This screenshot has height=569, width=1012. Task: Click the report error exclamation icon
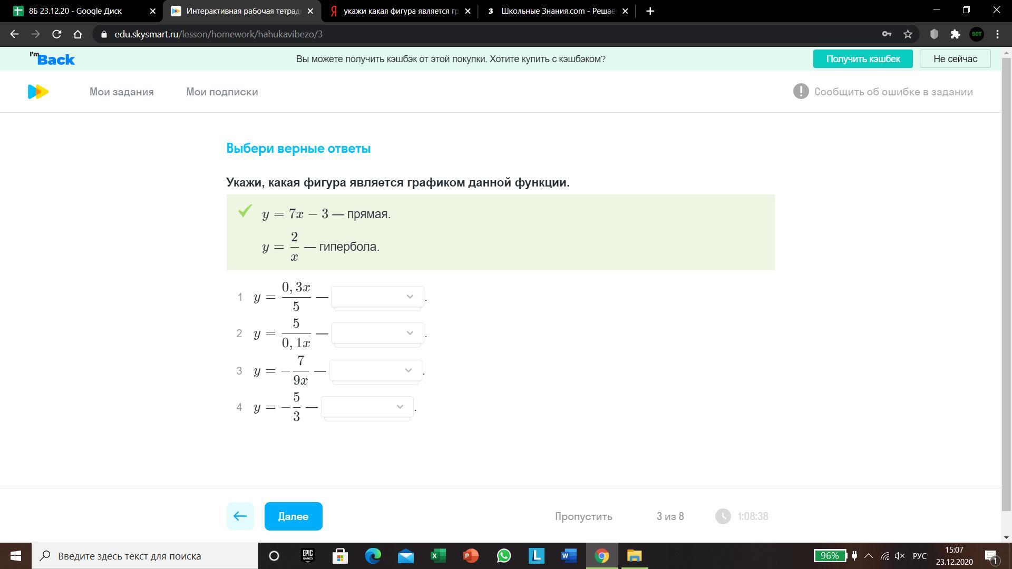tap(801, 92)
